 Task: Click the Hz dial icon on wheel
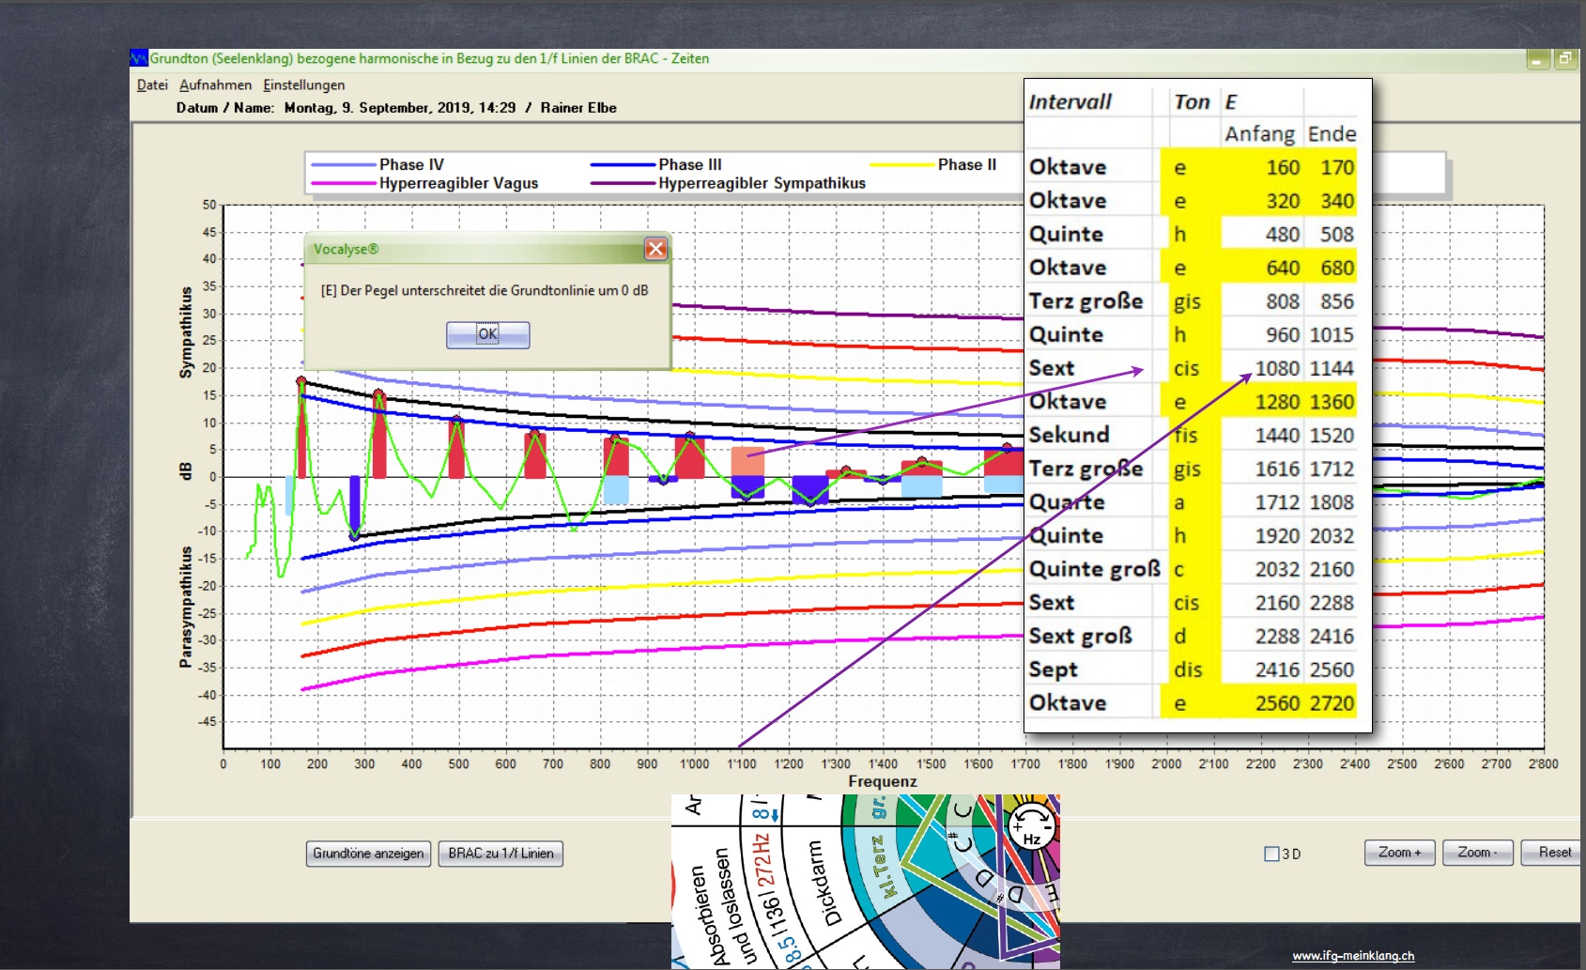[x=1031, y=825]
